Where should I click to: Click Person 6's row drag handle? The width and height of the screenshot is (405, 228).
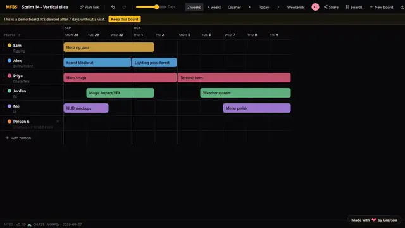[3, 121]
